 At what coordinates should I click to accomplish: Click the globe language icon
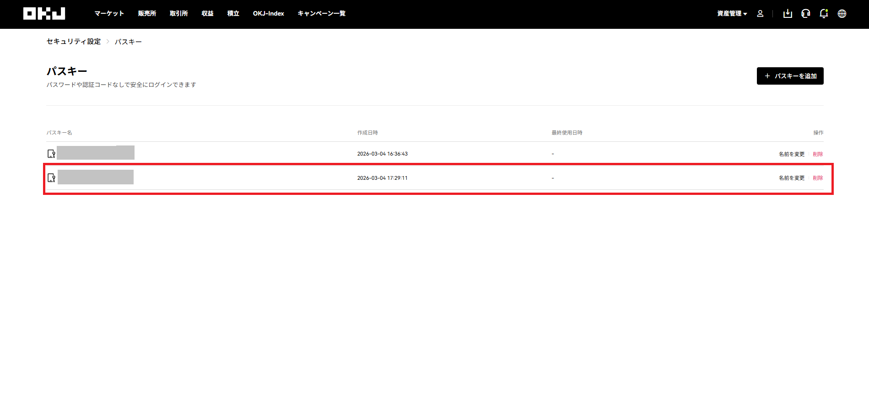click(842, 14)
